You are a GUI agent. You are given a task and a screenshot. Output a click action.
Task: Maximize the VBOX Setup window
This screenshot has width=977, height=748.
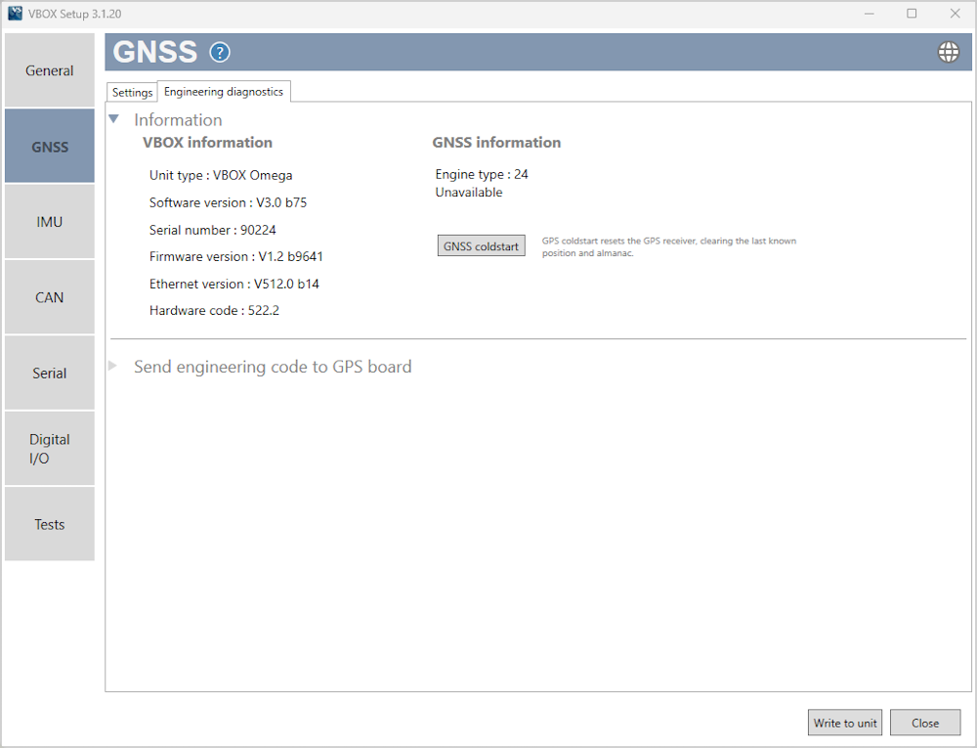[912, 14]
